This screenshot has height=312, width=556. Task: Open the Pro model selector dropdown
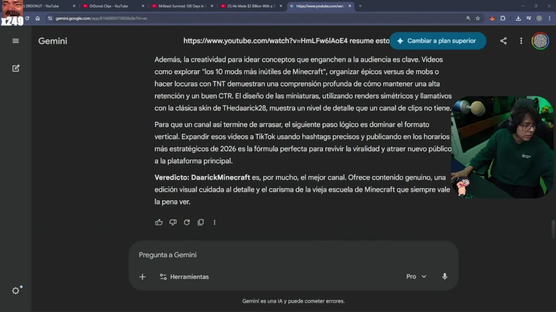(x=416, y=276)
